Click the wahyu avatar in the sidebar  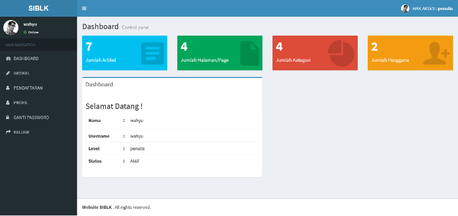pos(11,28)
